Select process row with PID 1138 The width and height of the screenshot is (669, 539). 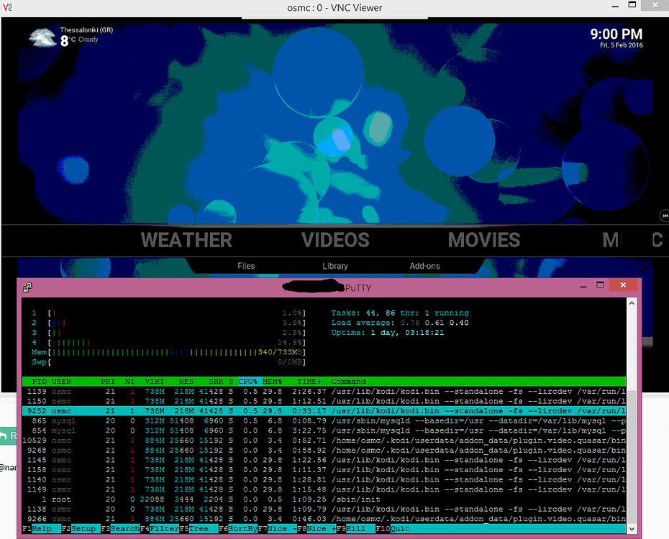click(x=324, y=509)
